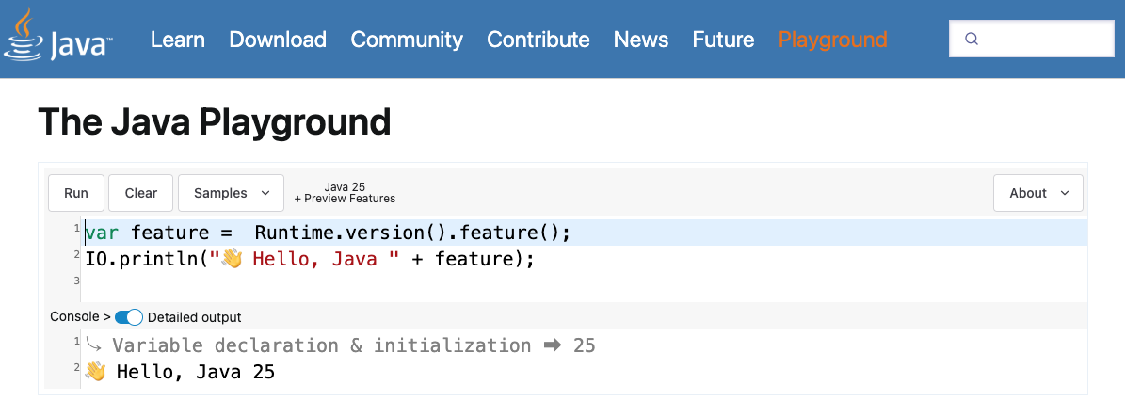Image resolution: width=1125 pixels, height=417 pixels.
Task: Open the Future navigation link
Action: point(723,40)
